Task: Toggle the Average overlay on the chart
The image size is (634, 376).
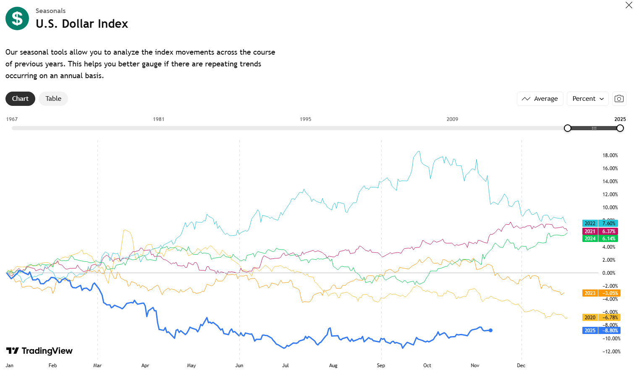Action: pyautogui.click(x=540, y=98)
